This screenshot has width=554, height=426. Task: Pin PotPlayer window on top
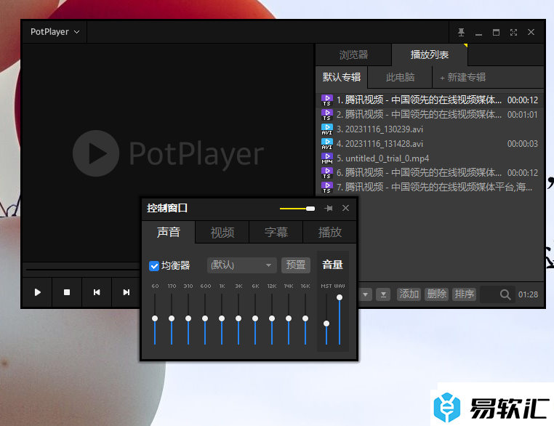coord(461,32)
